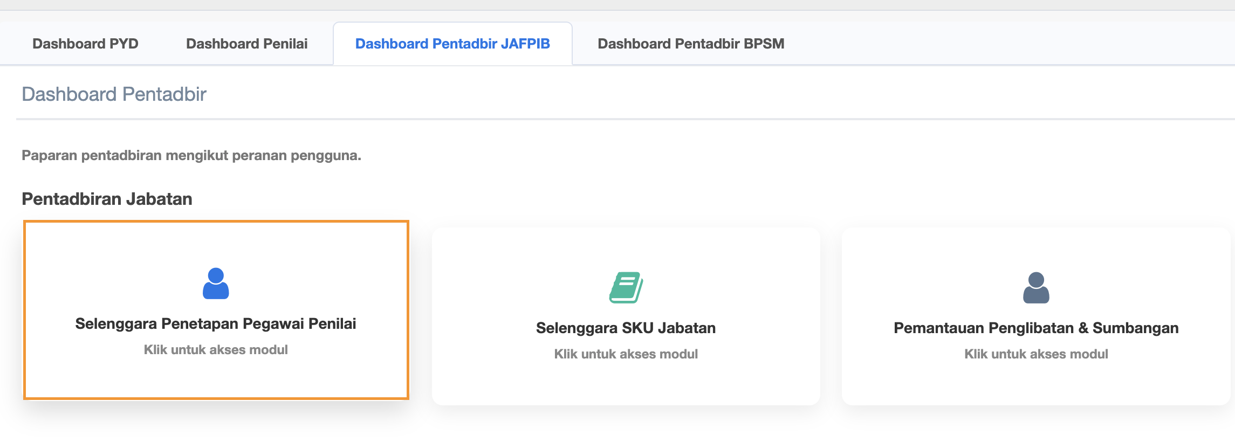Click the Pentadbiran Jabatan section heading
The height and width of the screenshot is (442, 1235).
[x=107, y=199]
